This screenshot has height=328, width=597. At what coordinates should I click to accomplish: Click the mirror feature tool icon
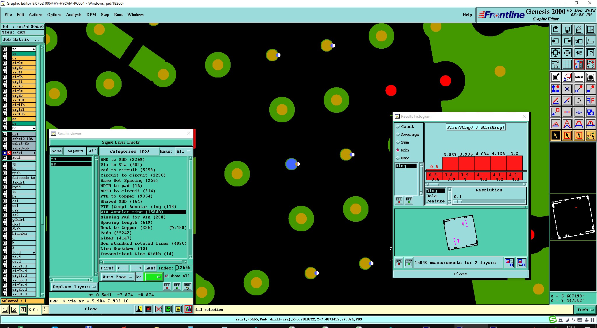tap(590, 101)
